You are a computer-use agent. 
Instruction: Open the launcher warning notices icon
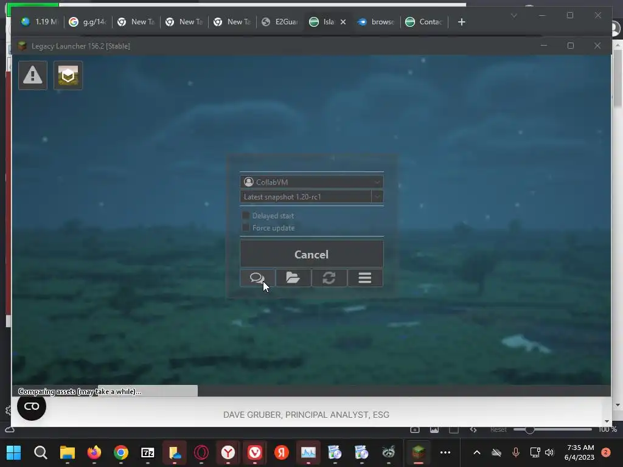(33, 75)
